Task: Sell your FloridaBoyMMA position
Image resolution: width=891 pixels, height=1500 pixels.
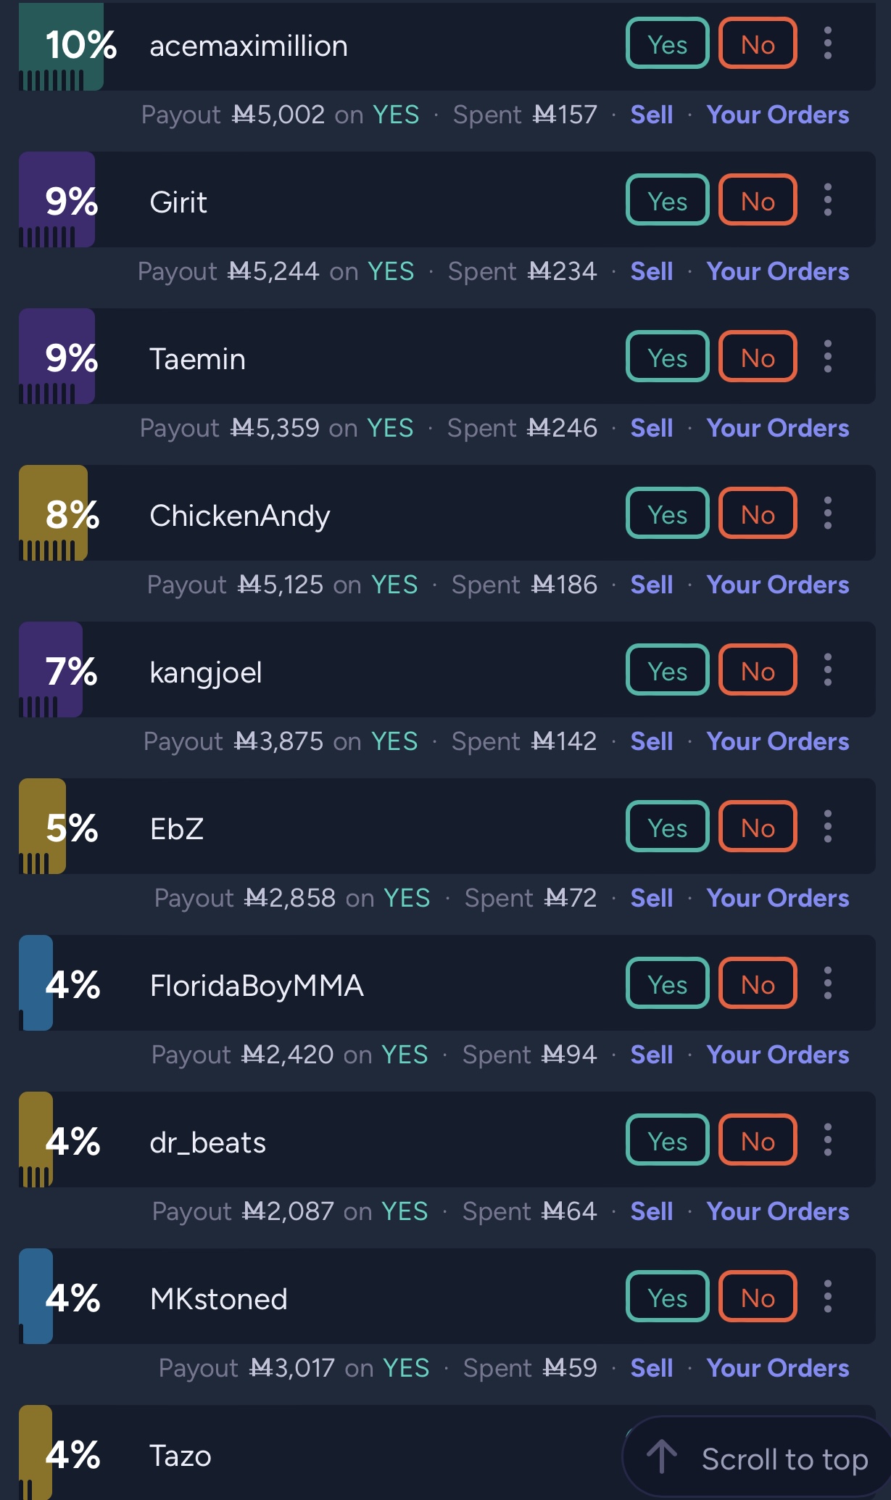Action: (652, 1055)
